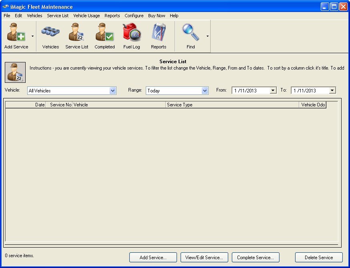Open the From date picker arrow

(x=273, y=90)
